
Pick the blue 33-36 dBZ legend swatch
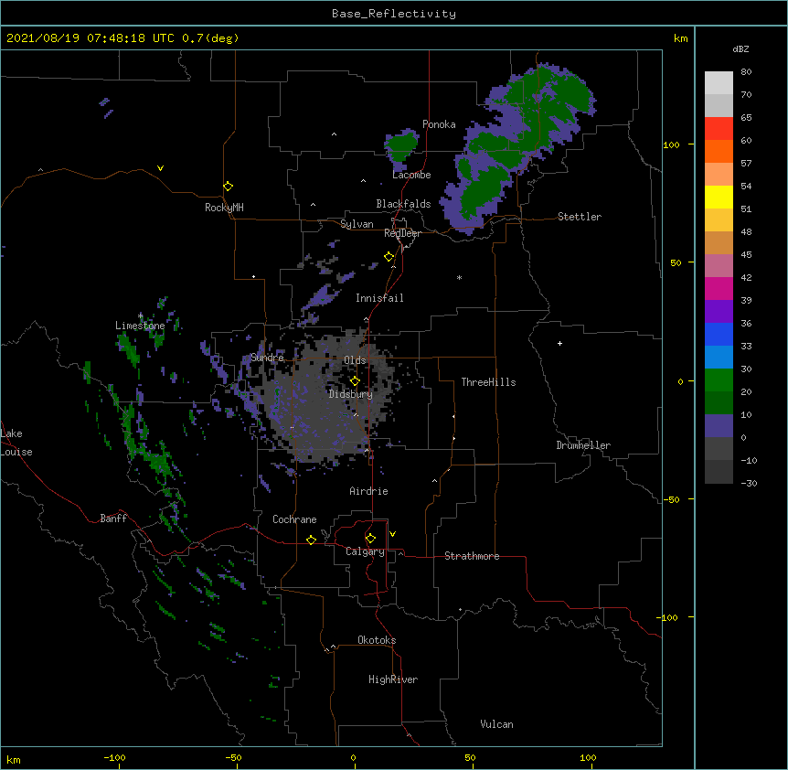pos(719,334)
